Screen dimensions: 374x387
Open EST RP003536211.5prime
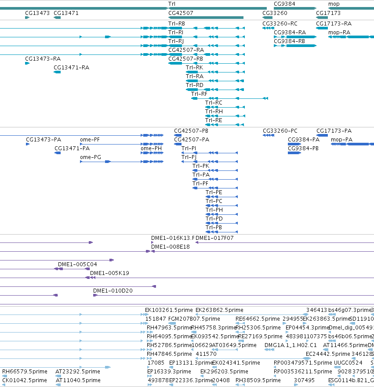coord(303,372)
